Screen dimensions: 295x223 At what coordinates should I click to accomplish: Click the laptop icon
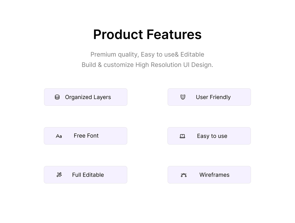(x=182, y=136)
